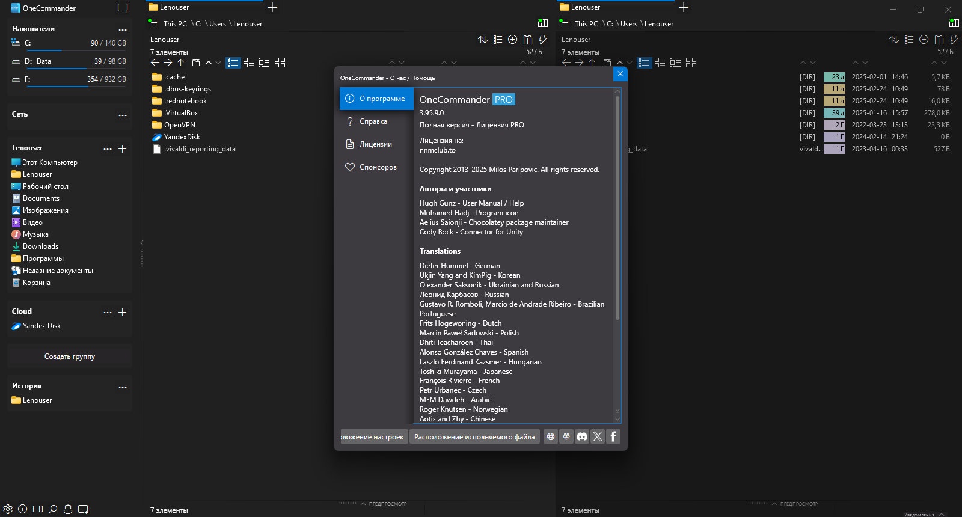Select drive C: usage bar entry
The height and width of the screenshot is (517, 962).
pos(69,44)
